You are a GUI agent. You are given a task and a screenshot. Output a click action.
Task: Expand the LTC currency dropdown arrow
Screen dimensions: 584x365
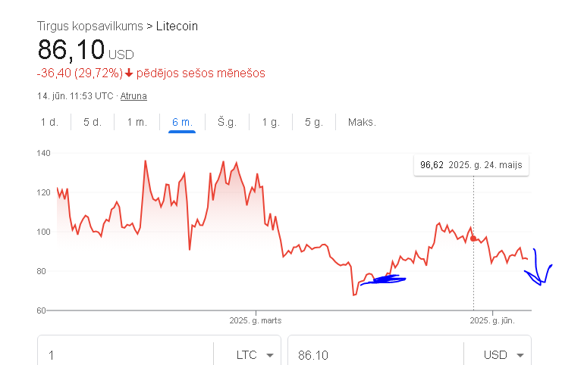(270, 355)
